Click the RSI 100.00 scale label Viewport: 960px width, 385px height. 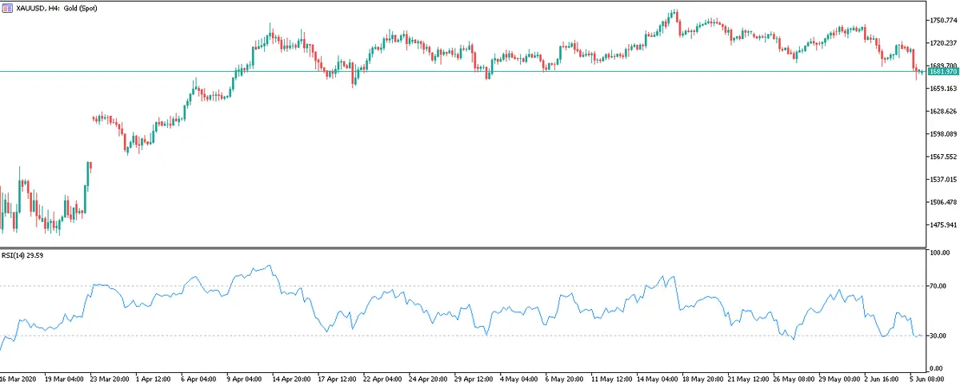939,253
